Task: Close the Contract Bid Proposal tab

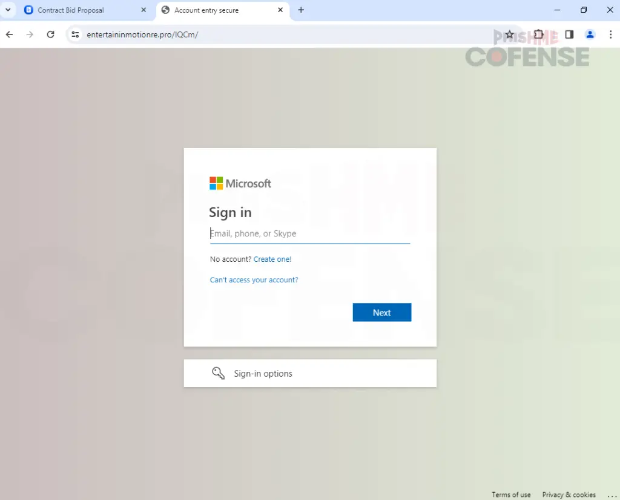Action: point(143,10)
